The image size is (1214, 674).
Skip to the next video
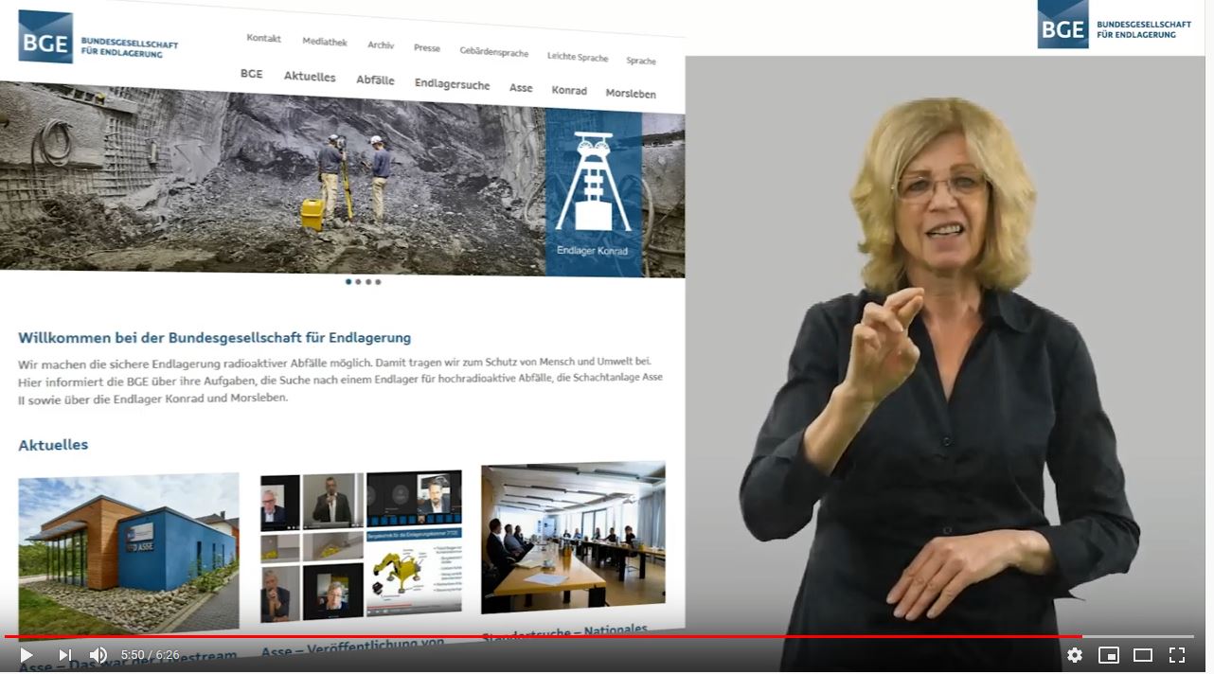tap(65, 655)
